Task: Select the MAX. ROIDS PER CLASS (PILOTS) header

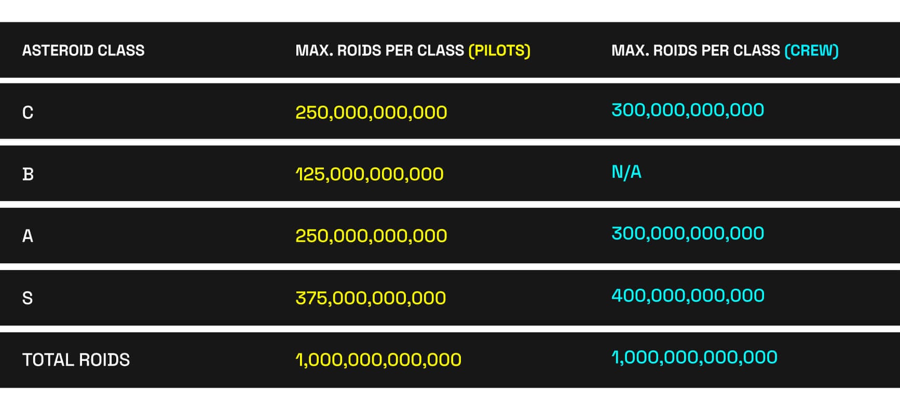Action: 413,50
